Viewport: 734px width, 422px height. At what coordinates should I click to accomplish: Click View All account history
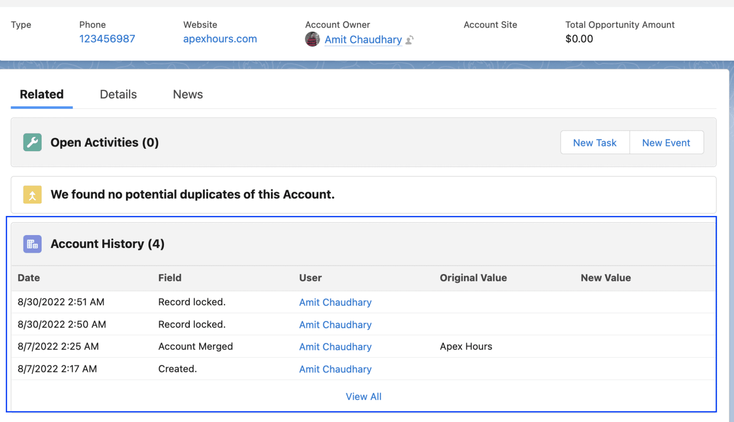363,397
